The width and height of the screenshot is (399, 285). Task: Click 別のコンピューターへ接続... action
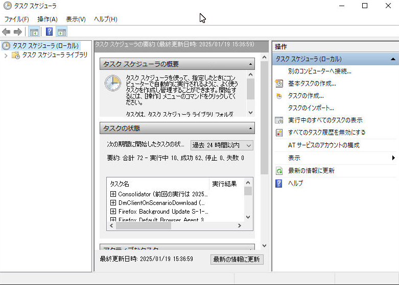coord(319,71)
